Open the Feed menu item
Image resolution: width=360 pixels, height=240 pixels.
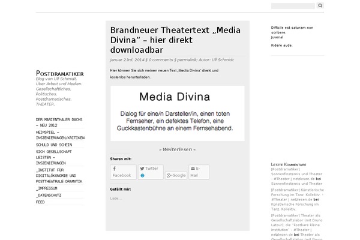pyautogui.click(x=40, y=202)
